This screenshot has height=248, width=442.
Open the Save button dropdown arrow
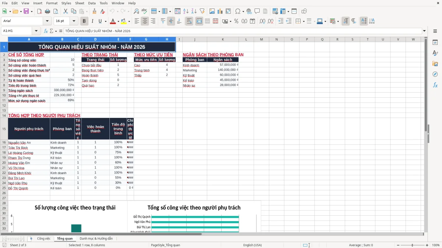pyautogui.click(x=32, y=11)
